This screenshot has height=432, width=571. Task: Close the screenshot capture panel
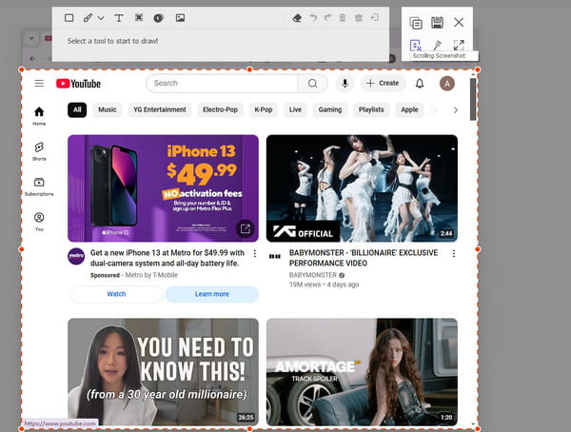[459, 23]
